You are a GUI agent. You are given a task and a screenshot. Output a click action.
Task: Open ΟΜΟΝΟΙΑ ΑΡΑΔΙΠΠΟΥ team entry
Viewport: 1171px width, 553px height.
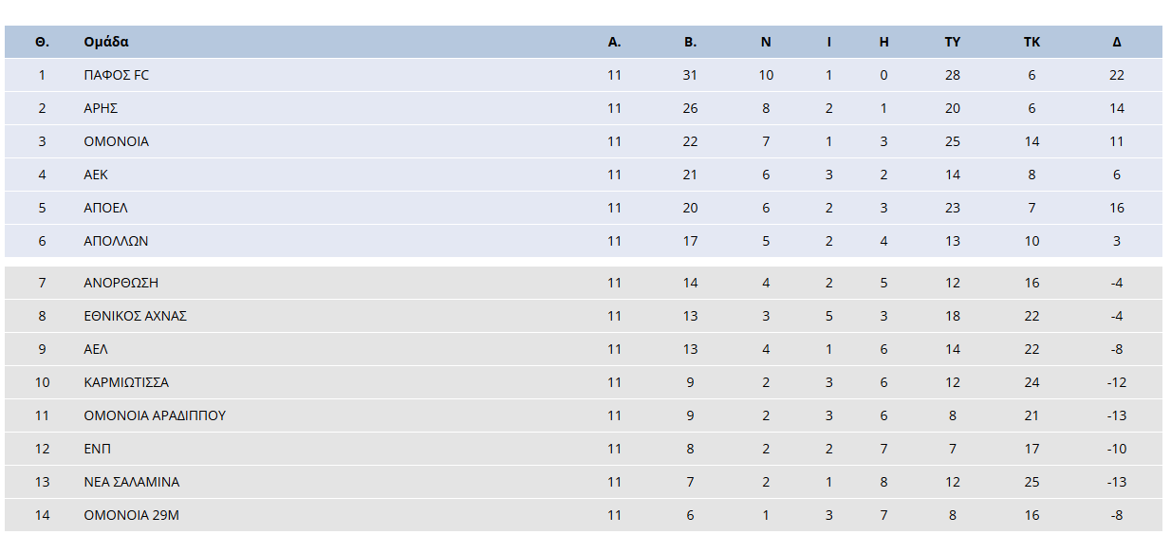tap(155, 415)
